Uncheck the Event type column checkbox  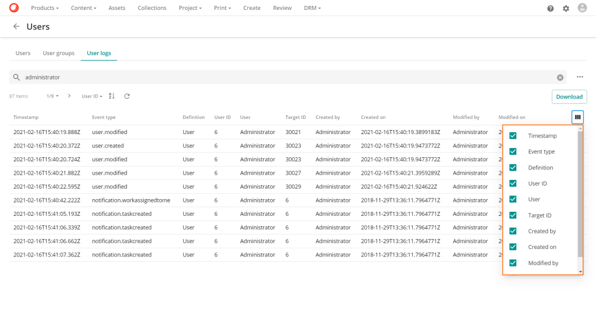click(513, 151)
